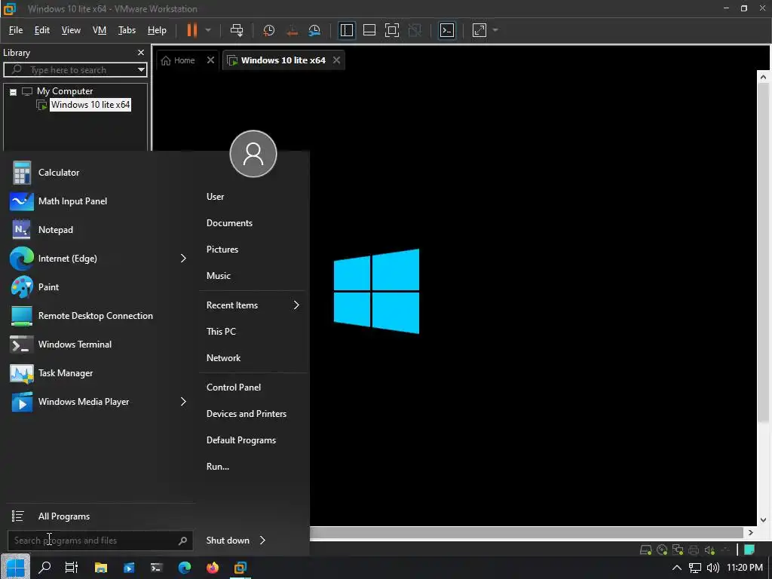
Task: Open Pictures from the Start menu
Action: click(x=222, y=249)
